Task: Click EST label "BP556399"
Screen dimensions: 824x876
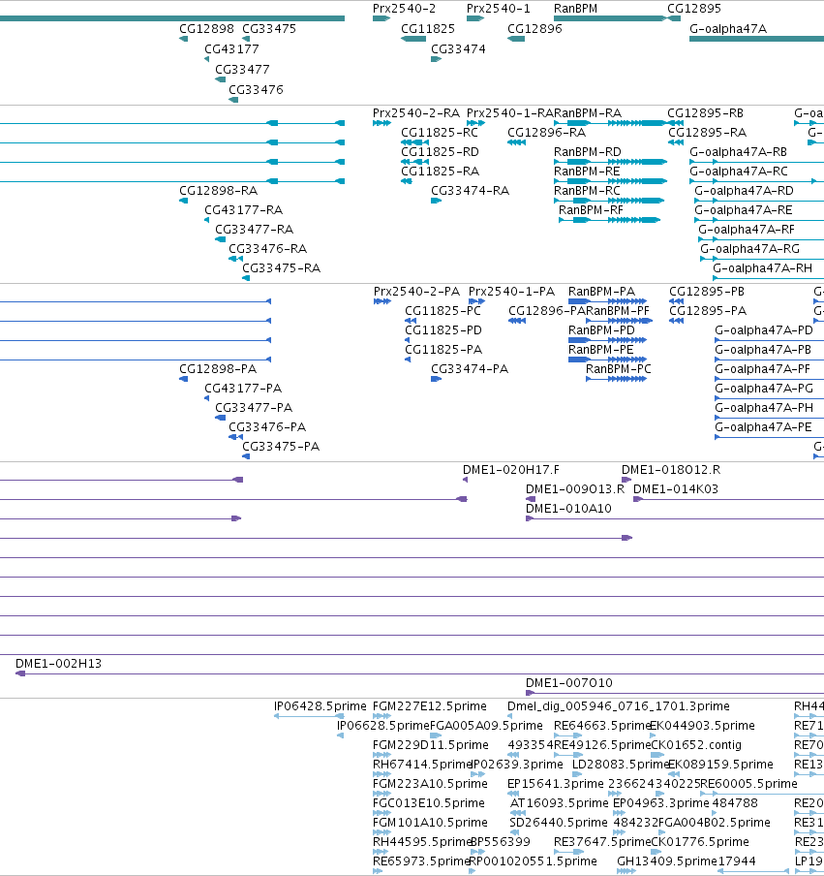Action: coord(501,842)
